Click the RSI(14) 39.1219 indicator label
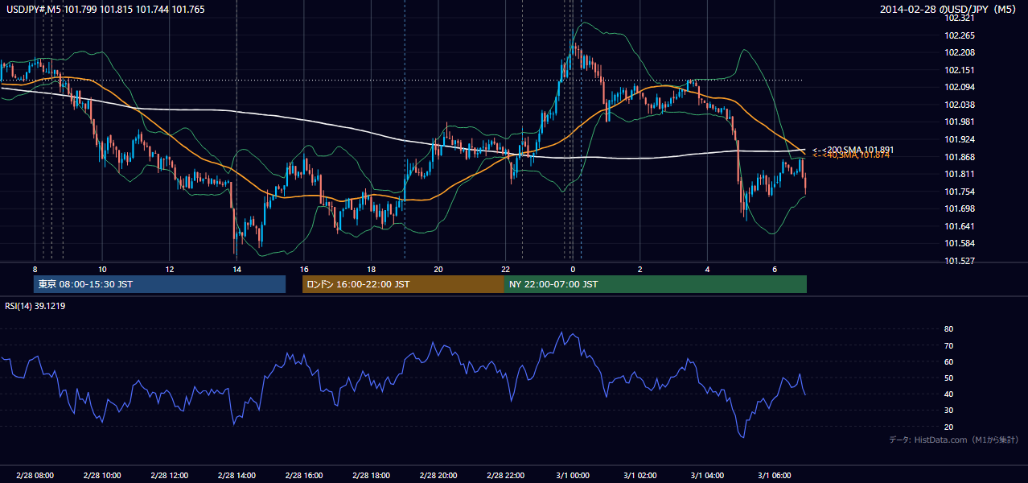The width and height of the screenshot is (1028, 483). (35, 306)
